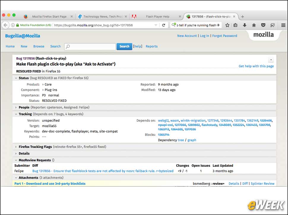The height and width of the screenshot is (215, 288).
Task: Open the screenshot scissors icon
Action: (x=272, y=25)
